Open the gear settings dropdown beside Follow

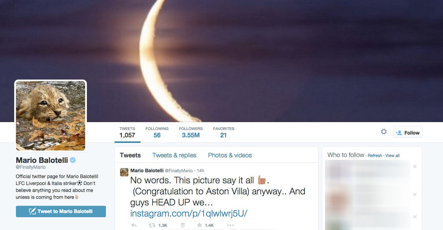point(383,132)
